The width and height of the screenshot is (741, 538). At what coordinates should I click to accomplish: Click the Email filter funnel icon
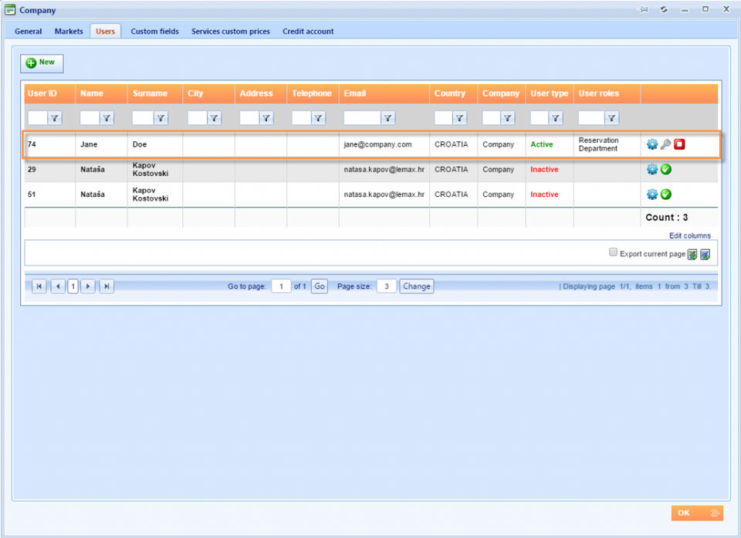coord(388,118)
